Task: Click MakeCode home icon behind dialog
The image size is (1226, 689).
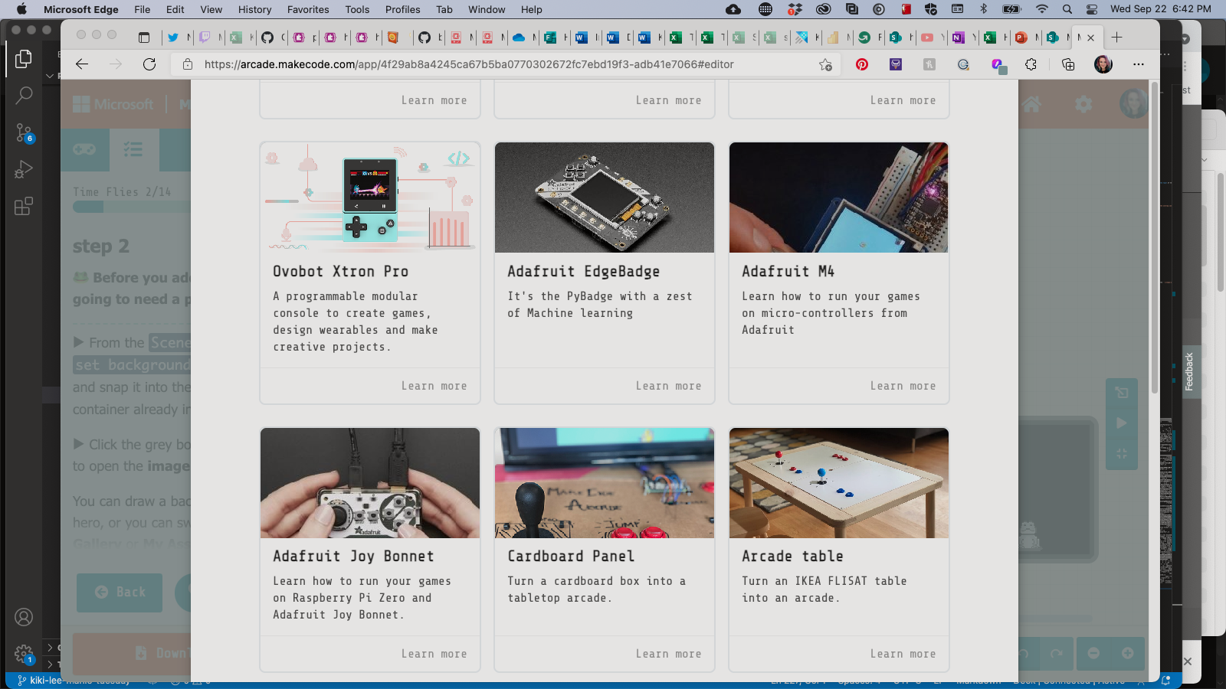Action: click(x=1032, y=104)
